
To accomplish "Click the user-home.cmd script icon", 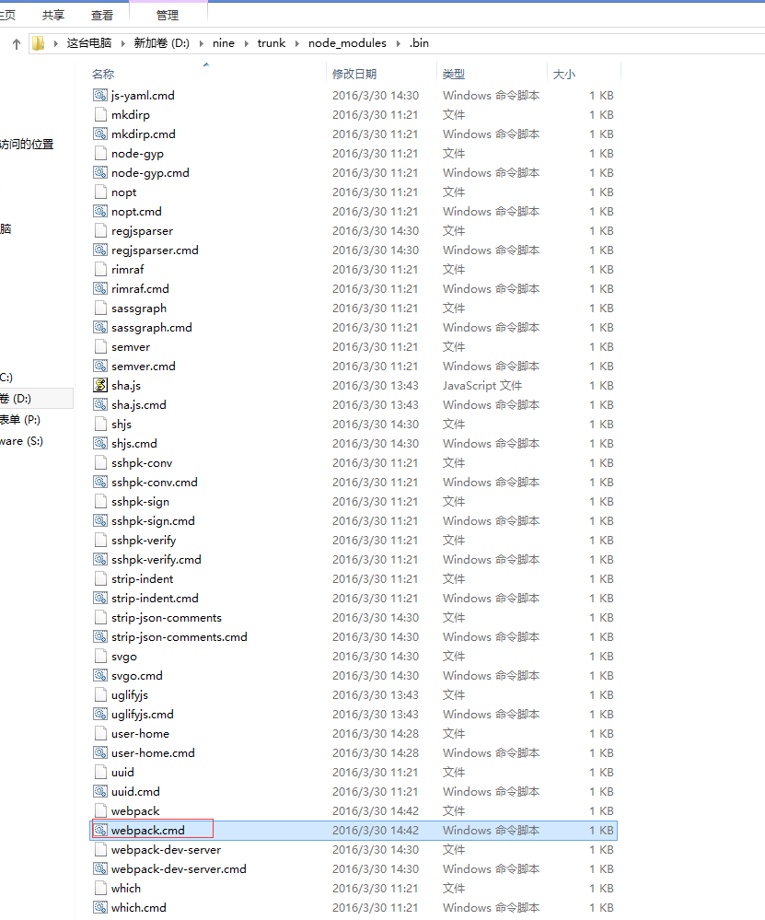I will coord(100,753).
